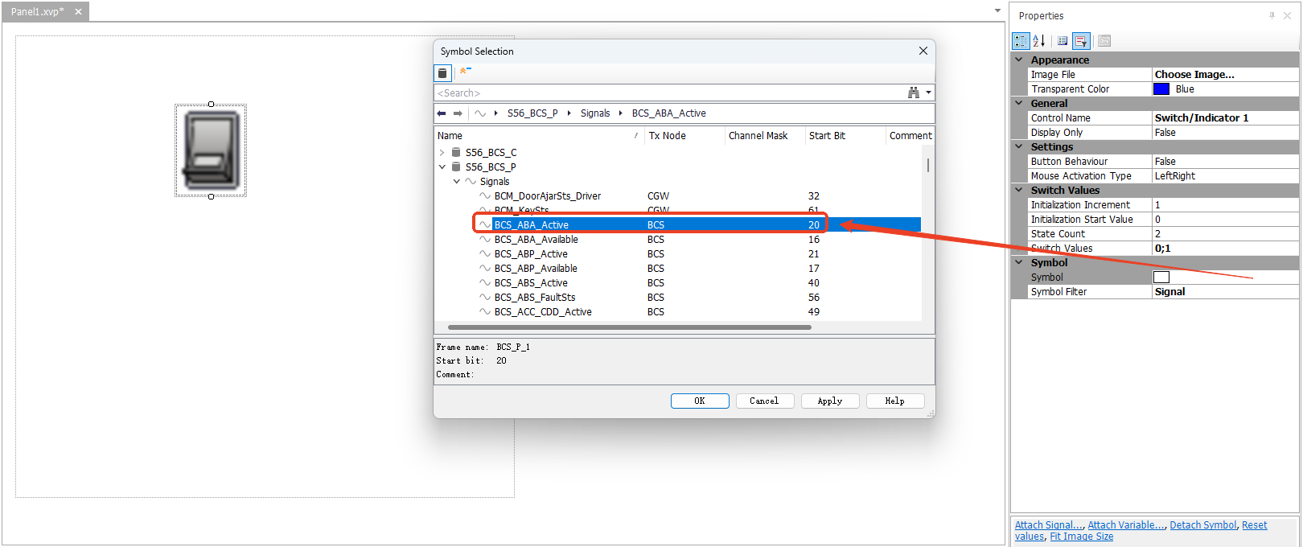Pin the Properties panel
The width and height of the screenshot is (1303, 547).
click(1272, 15)
